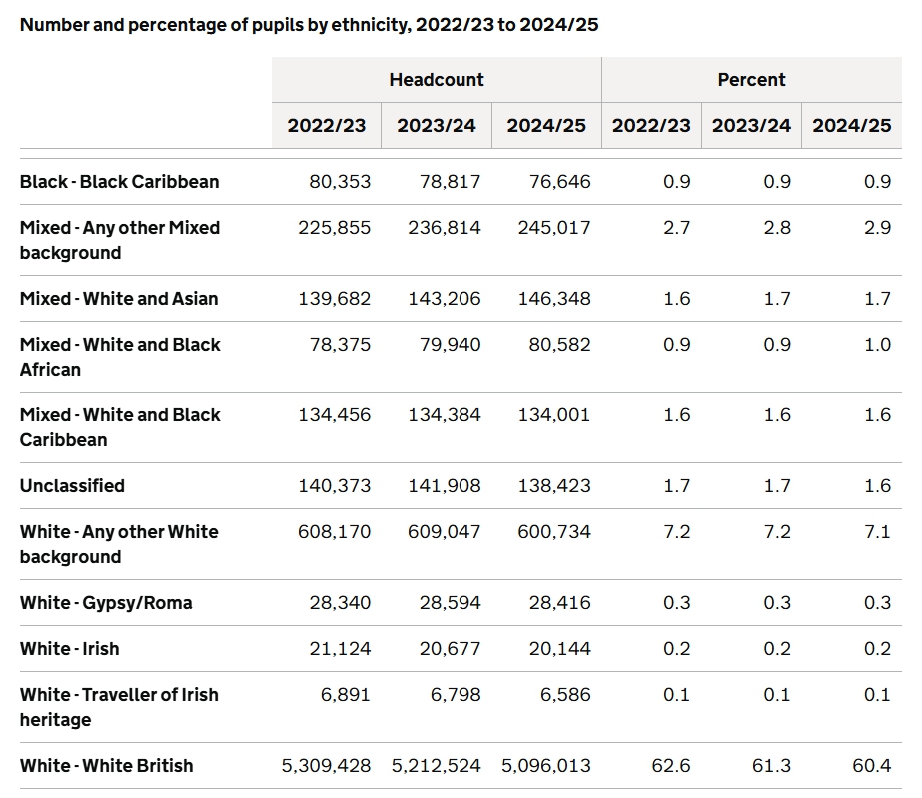Select the Unclassified row label
Image resolution: width=922 pixels, height=798 pixels.
coord(72,486)
